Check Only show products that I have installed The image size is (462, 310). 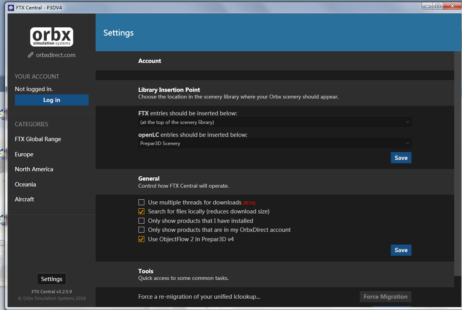coord(141,221)
